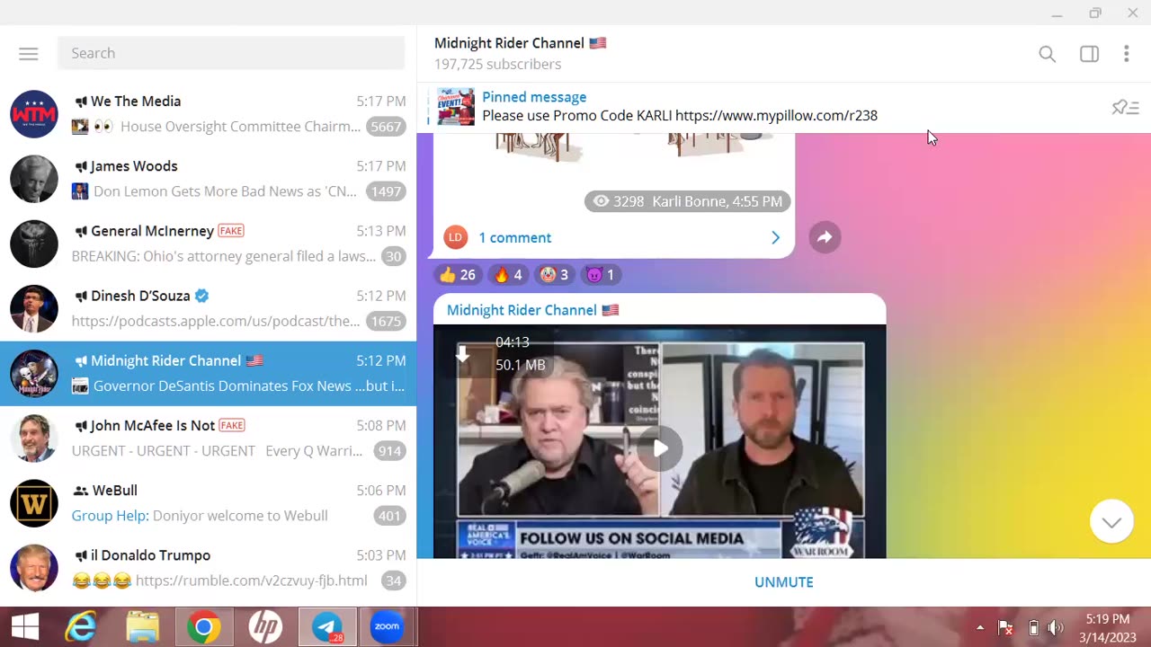
Task: Switch to Zoom from taskbar
Action: [x=388, y=626]
